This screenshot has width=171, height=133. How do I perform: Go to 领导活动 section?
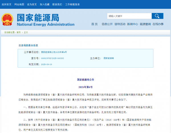click(x=120, y=24)
